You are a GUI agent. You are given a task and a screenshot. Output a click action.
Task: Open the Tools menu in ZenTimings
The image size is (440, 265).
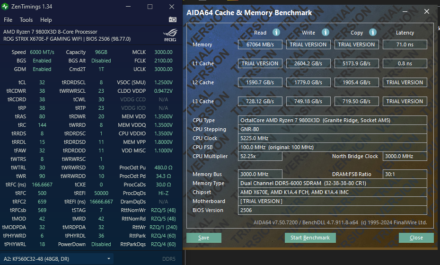26,20
